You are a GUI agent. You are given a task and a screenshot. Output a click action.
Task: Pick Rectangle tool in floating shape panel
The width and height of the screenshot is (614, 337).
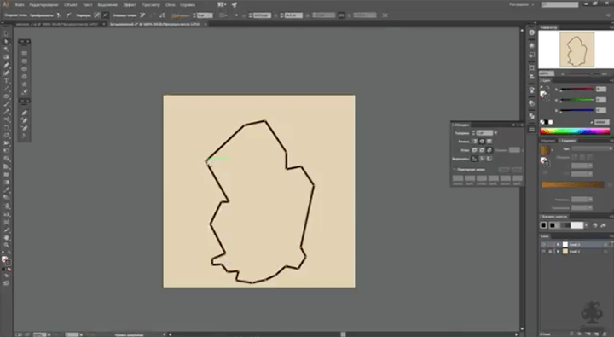coord(24,53)
